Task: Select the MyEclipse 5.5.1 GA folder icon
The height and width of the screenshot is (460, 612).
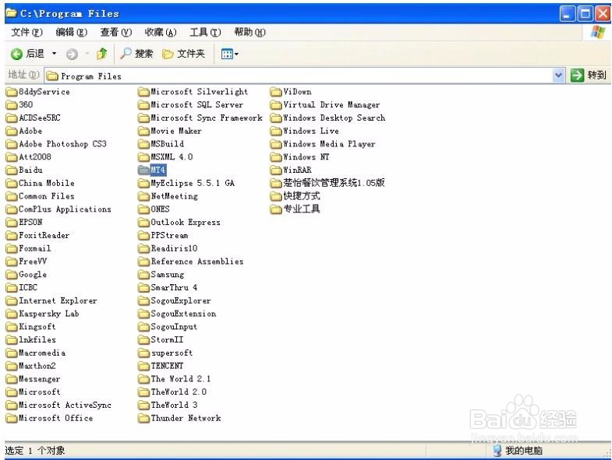Action: (143, 183)
